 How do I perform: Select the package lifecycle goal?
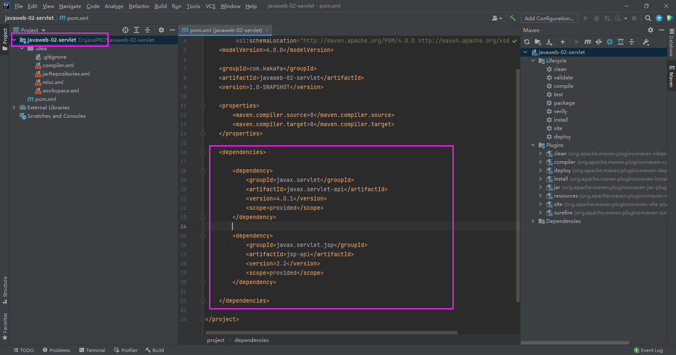[x=564, y=103]
